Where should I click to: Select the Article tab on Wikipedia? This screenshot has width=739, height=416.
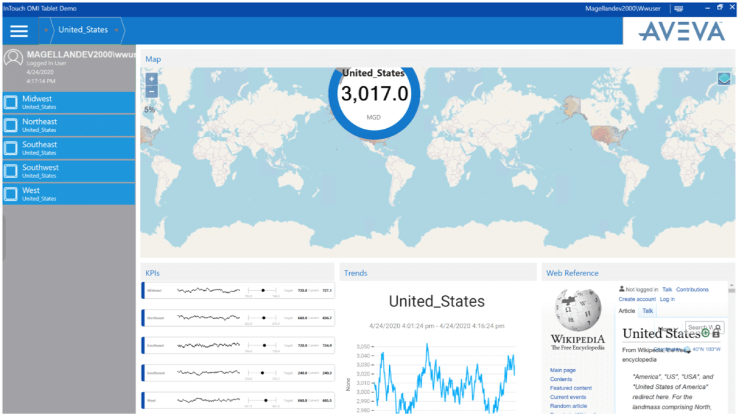tap(626, 311)
